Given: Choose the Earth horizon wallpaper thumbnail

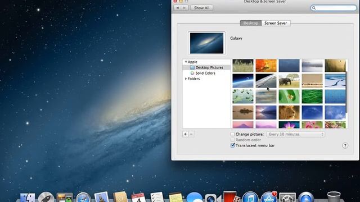Looking at the screenshot, I should (x=243, y=81).
